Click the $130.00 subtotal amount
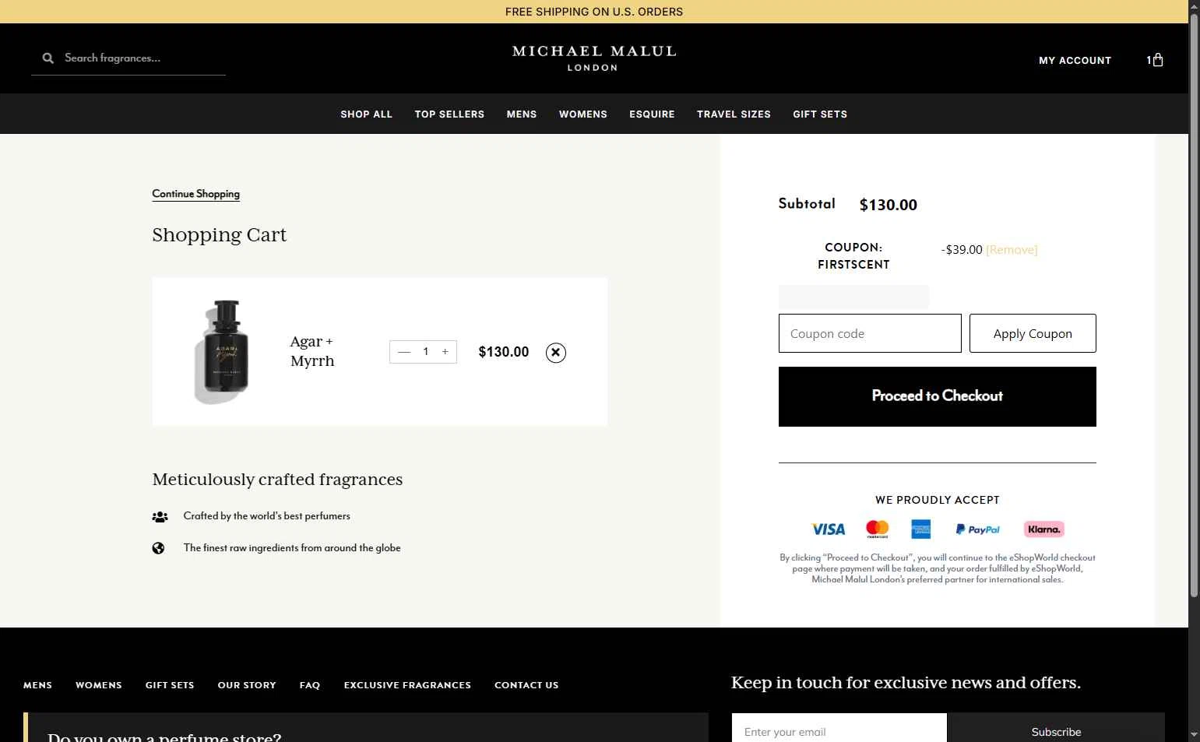1200x742 pixels. (888, 205)
